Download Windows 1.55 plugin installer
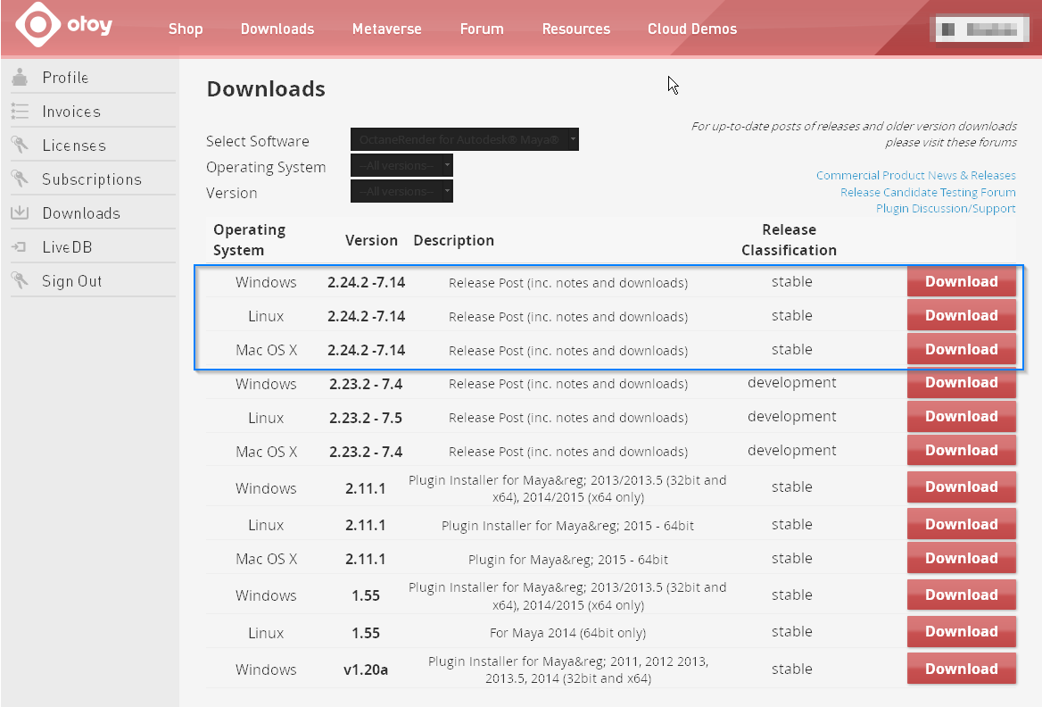Image resolution: width=1042 pixels, height=707 pixels. (962, 595)
